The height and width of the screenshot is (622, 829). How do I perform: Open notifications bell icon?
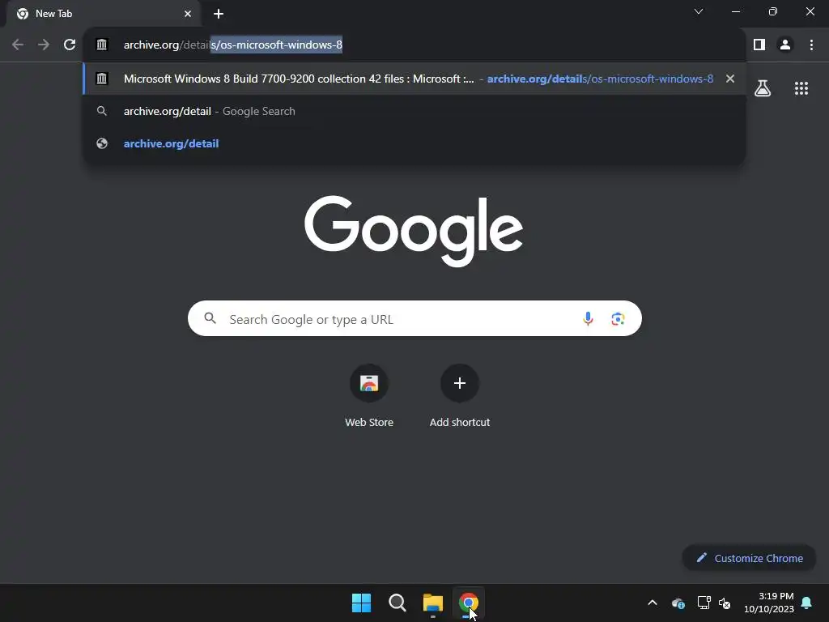pyautogui.click(x=806, y=603)
